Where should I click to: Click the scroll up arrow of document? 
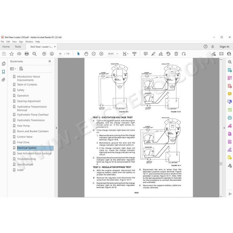pyautogui.click(x=221, y=60)
